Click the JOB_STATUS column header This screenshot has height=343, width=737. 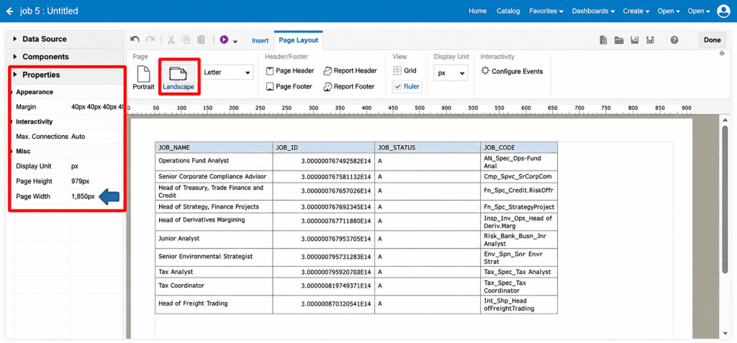click(428, 147)
